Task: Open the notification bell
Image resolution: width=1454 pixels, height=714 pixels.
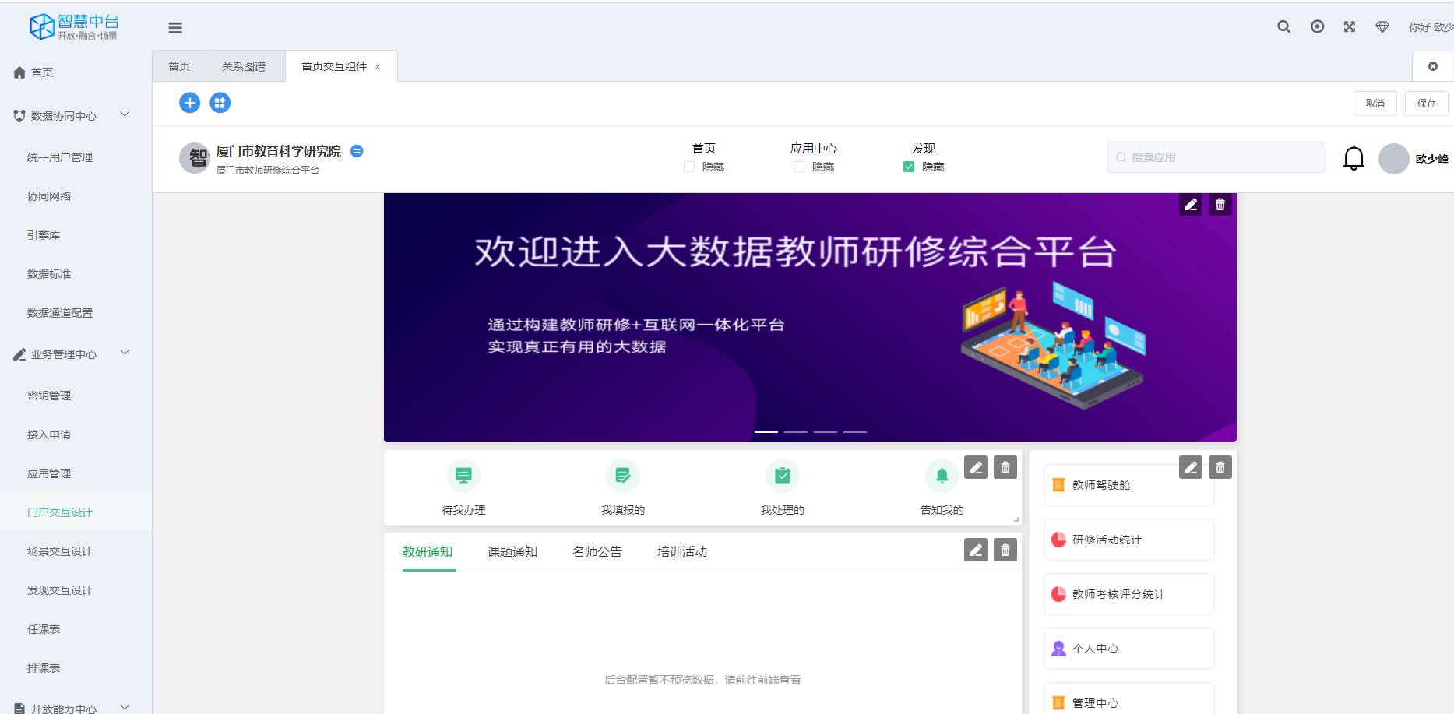Action: pos(1354,157)
